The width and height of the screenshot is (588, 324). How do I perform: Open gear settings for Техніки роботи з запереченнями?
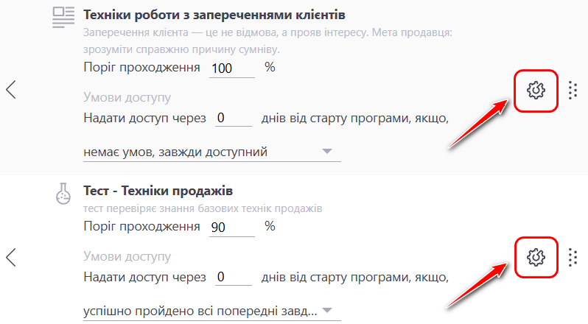point(536,90)
